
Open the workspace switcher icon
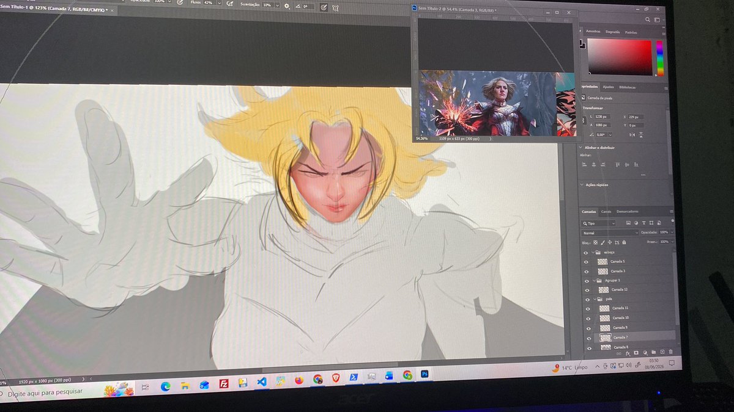point(657,20)
